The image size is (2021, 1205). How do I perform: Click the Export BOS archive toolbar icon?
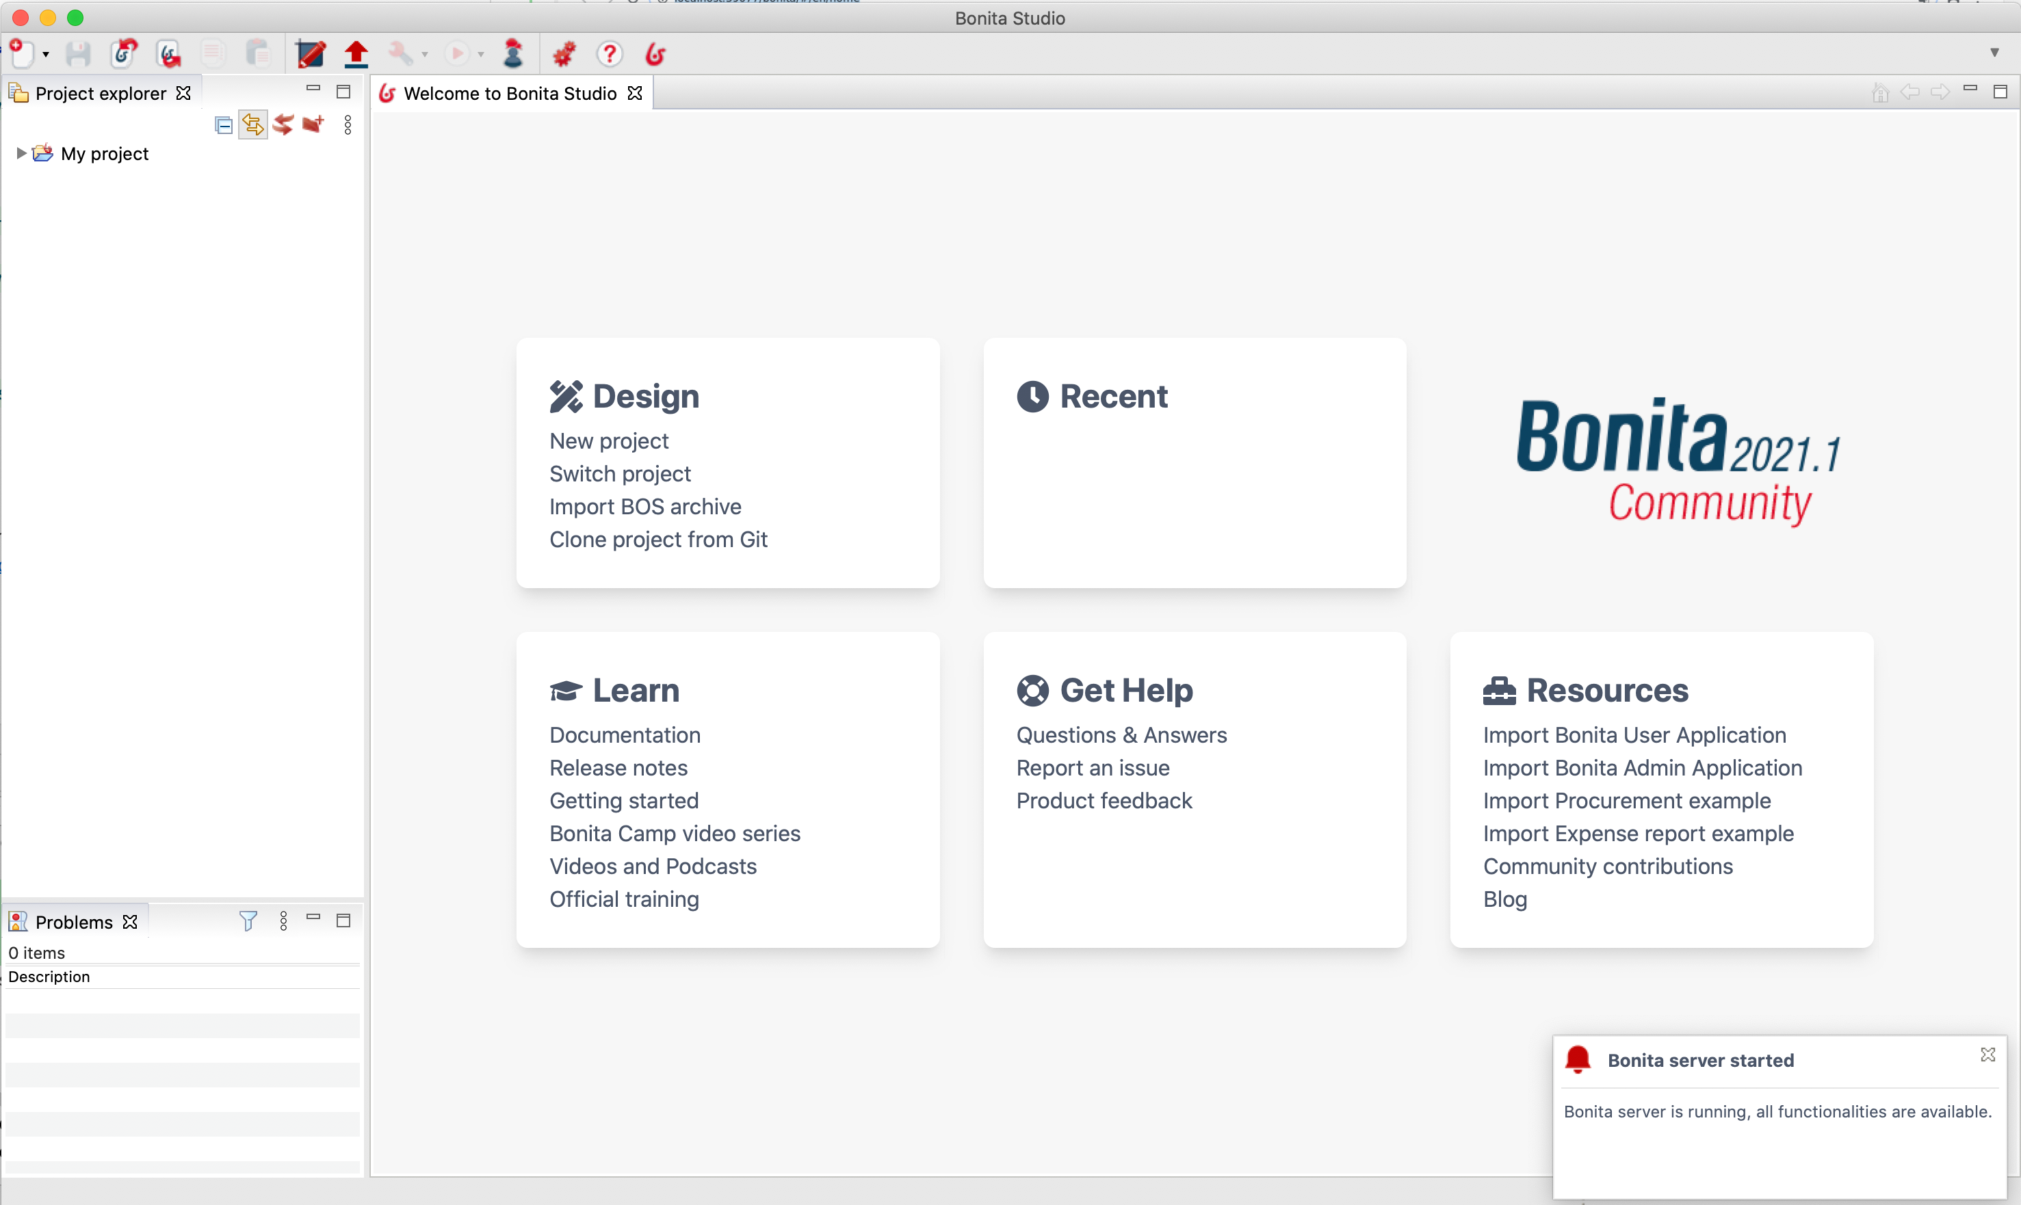pyautogui.click(x=169, y=53)
